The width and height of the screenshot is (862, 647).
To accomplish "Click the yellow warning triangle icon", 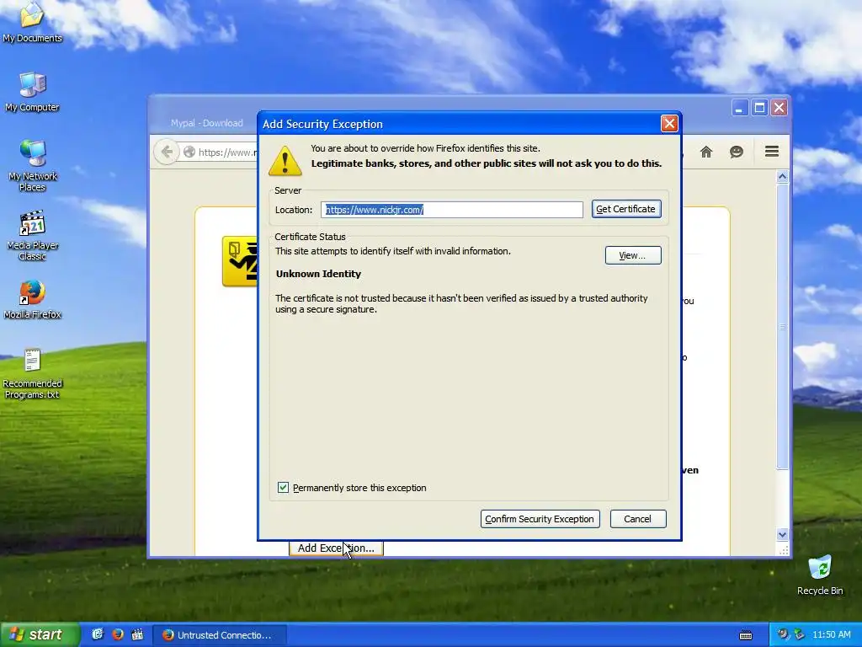I will [x=285, y=161].
